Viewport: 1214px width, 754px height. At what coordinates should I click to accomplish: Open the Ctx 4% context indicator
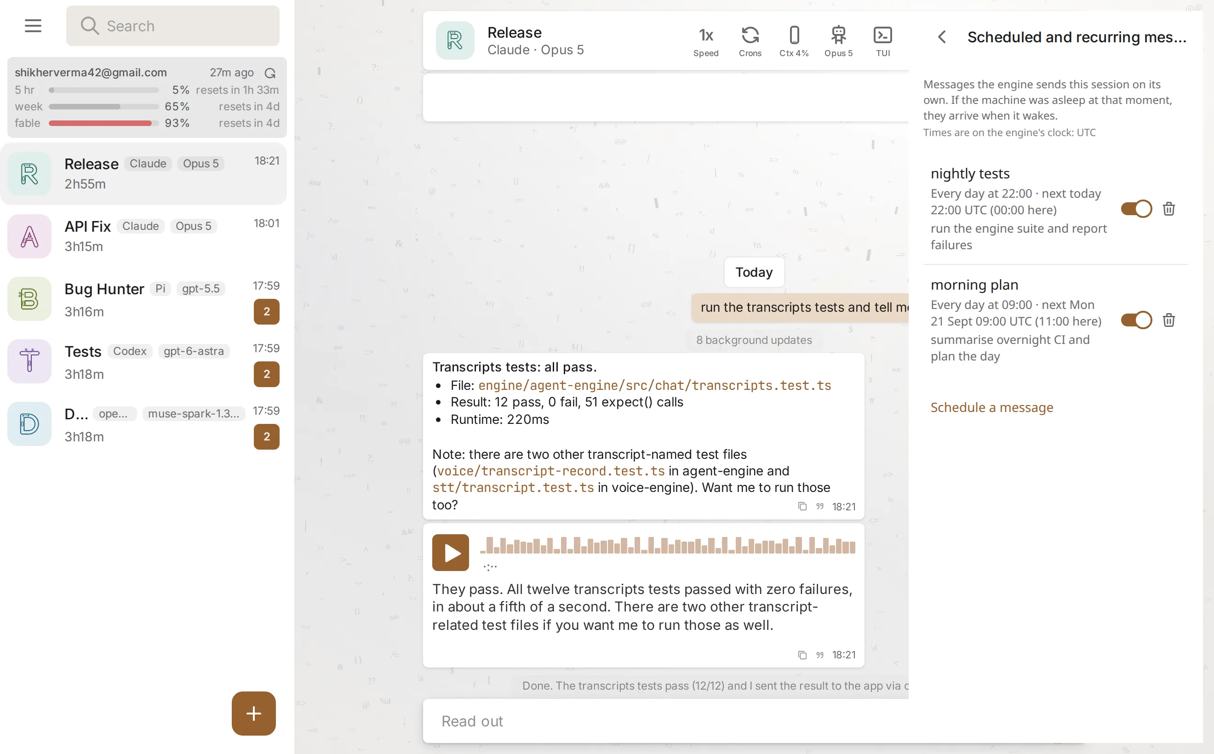tap(794, 41)
